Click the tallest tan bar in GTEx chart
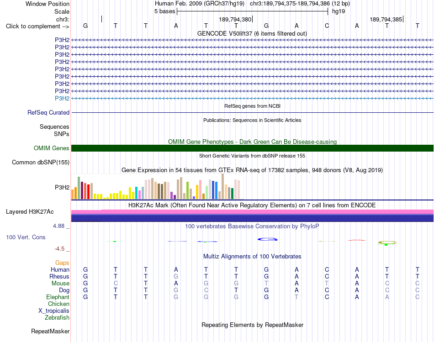434x342 pixels. [222, 186]
